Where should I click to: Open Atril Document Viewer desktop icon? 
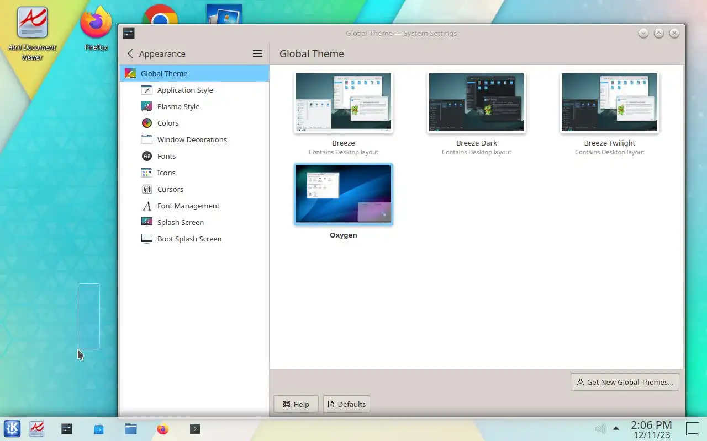32,33
